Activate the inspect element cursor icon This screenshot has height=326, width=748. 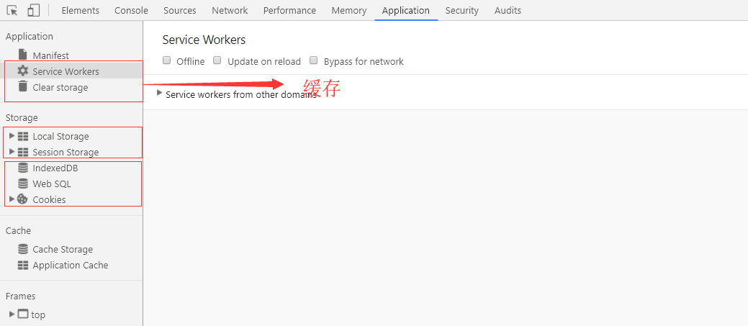pos(12,11)
